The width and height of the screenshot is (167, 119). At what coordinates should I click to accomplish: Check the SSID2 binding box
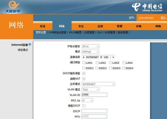97,68
